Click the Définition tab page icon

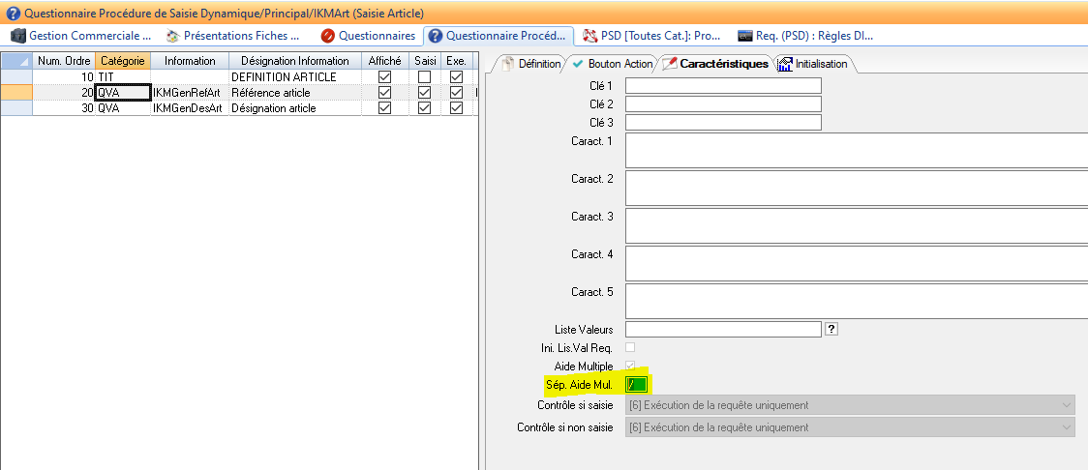[505, 64]
